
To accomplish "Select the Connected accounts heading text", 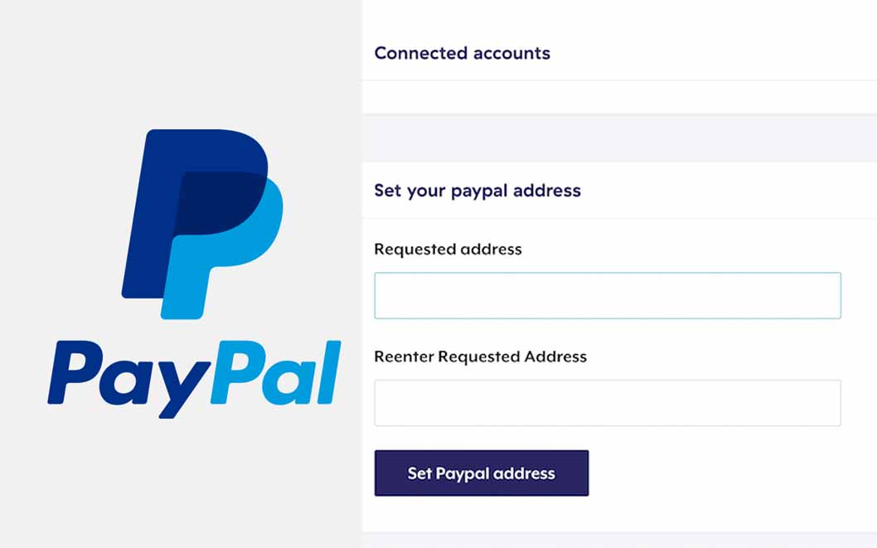I will point(462,53).
